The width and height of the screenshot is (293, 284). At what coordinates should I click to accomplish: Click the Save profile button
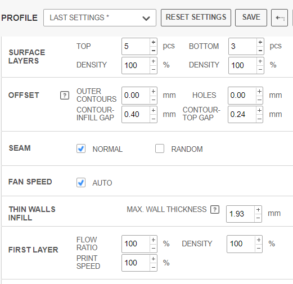(251, 18)
